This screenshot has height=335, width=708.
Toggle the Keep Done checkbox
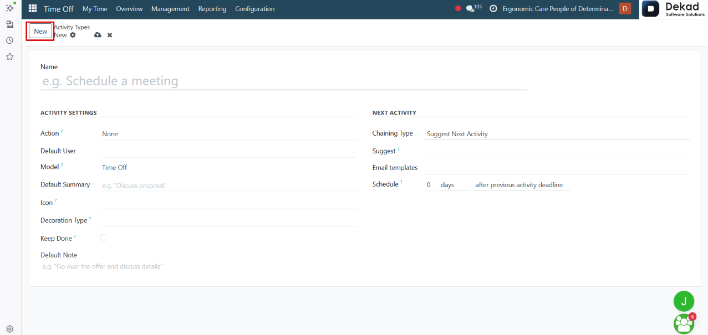[x=104, y=238]
